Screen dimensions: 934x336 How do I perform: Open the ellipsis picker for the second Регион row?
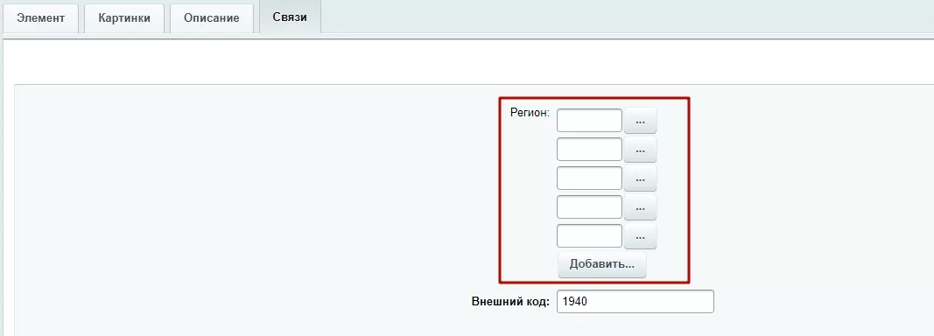pyautogui.click(x=641, y=150)
